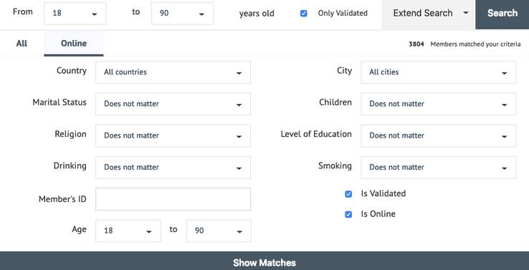The image size is (529, 270).
Task: Collapse the Extend Search expander
Action: tap(429, 14)
